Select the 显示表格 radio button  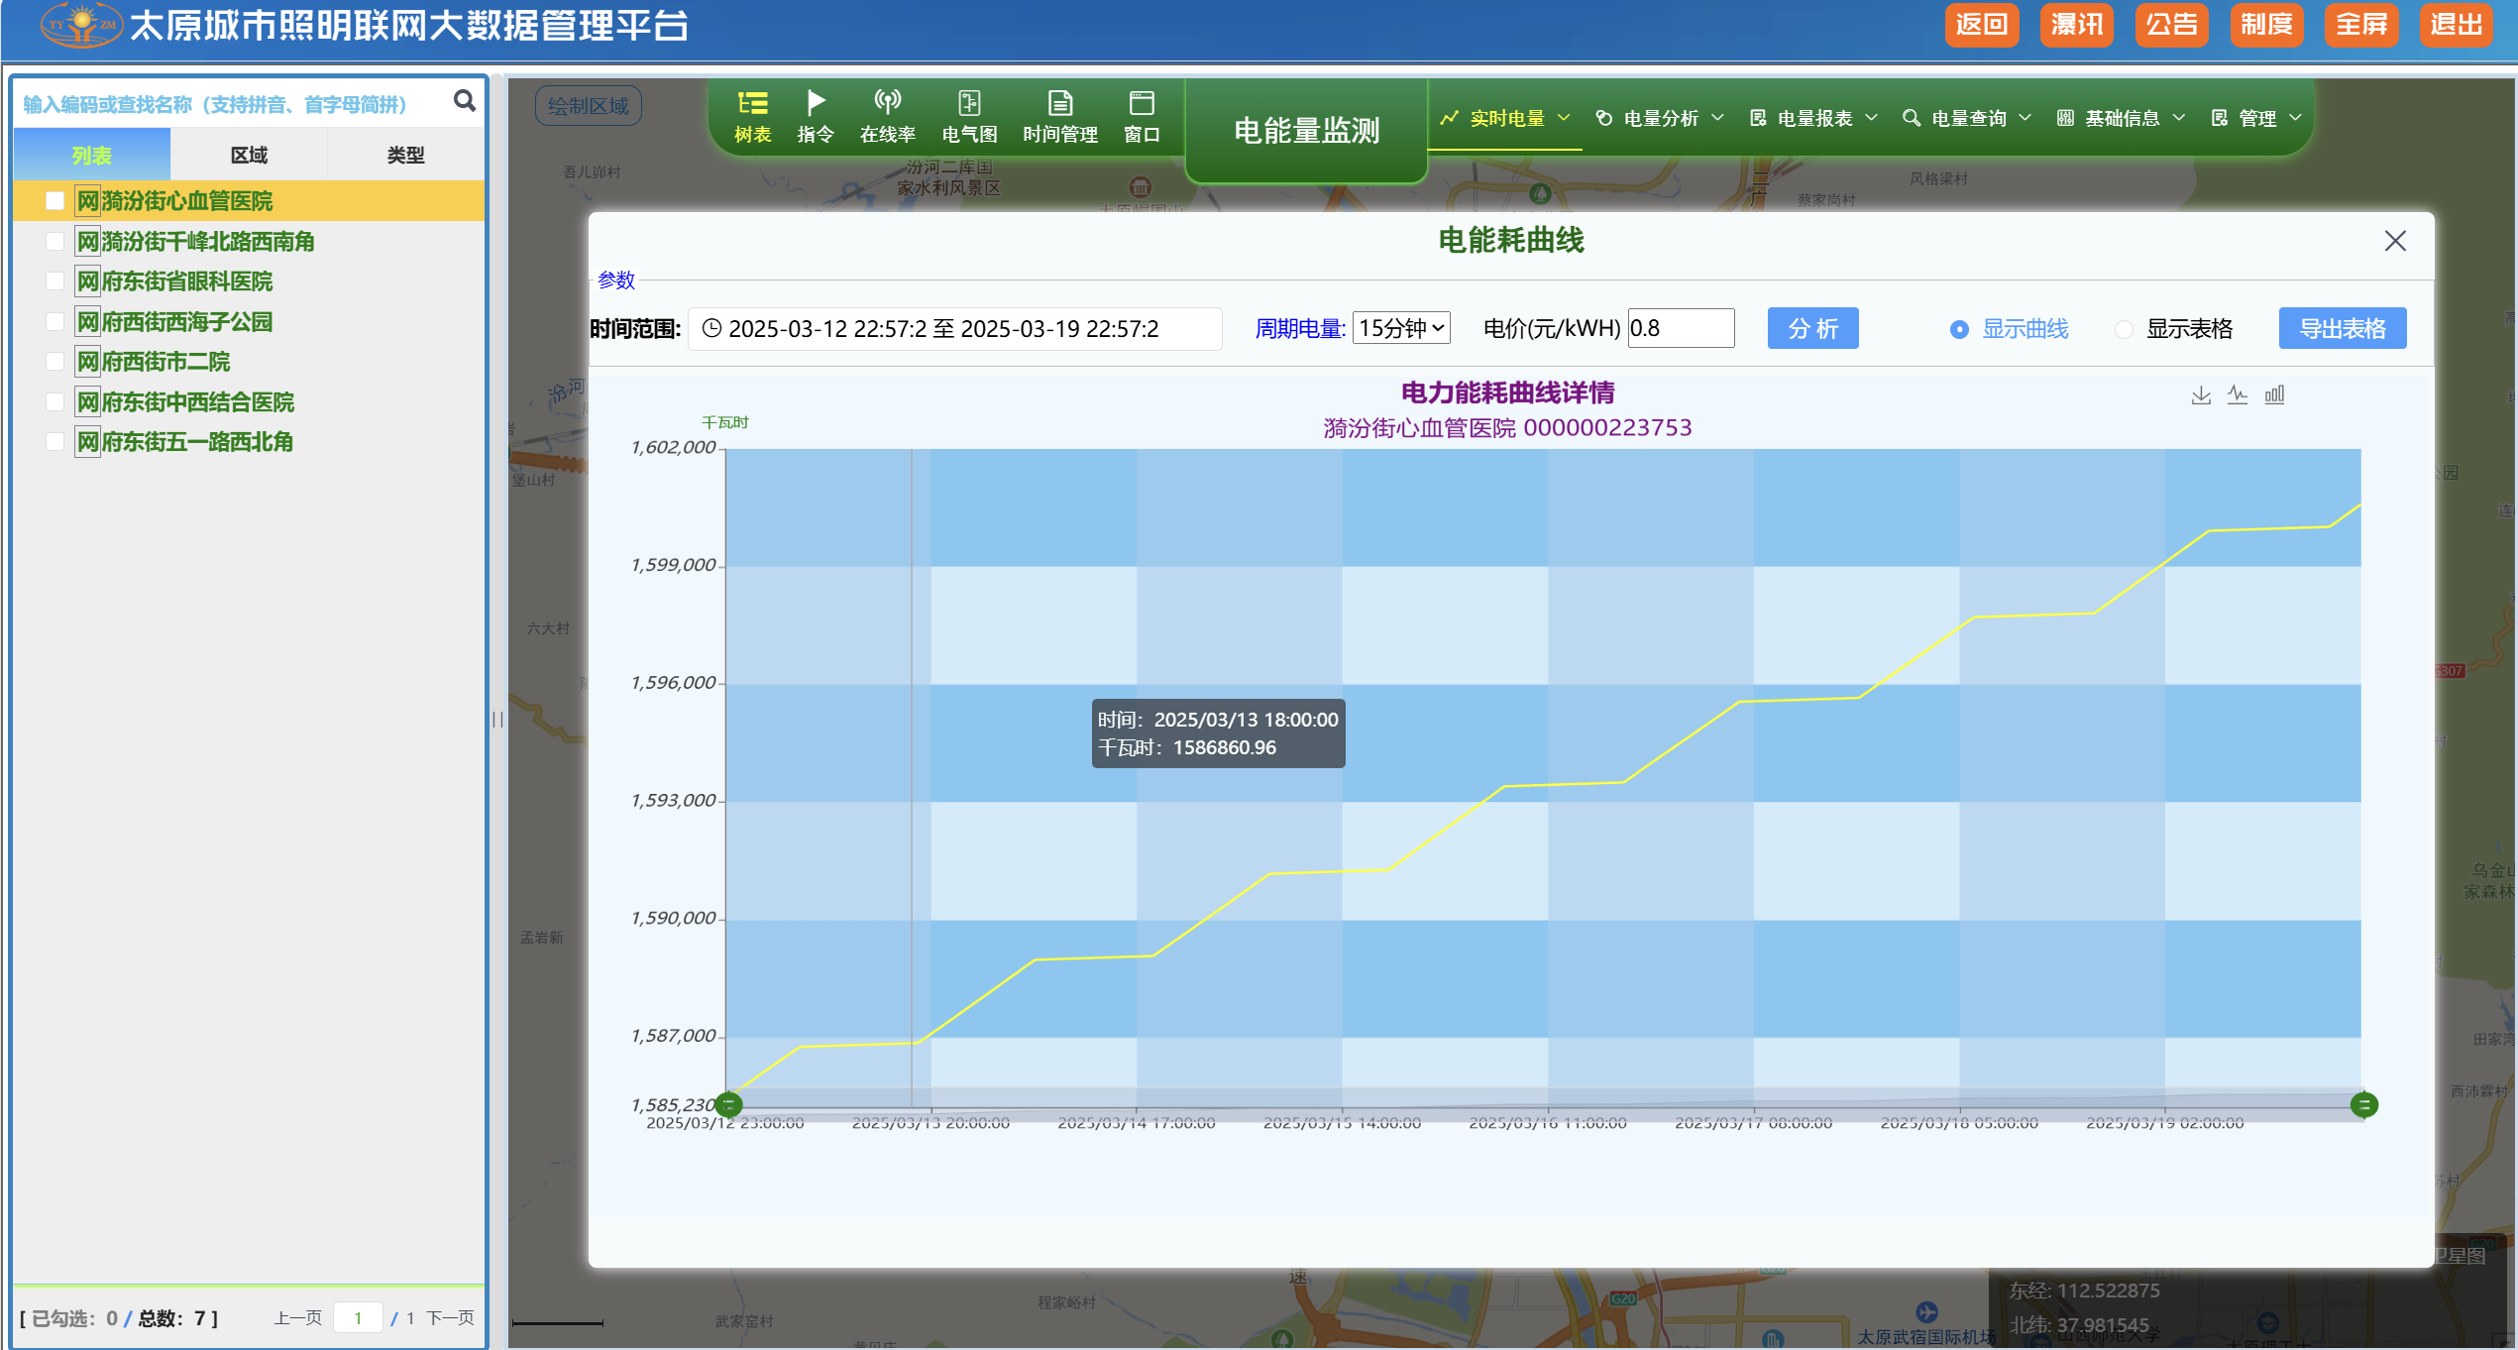(2124, 329)
